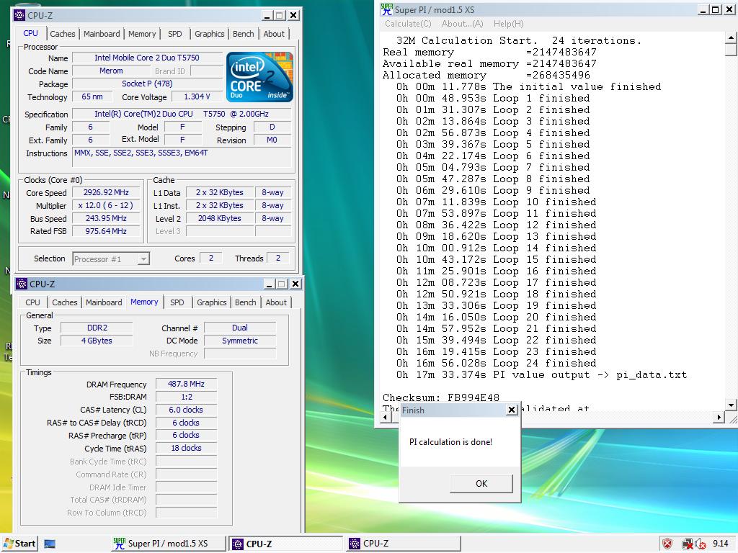Click Super PI horizontal scrollbar right arrow

point(719,417)
